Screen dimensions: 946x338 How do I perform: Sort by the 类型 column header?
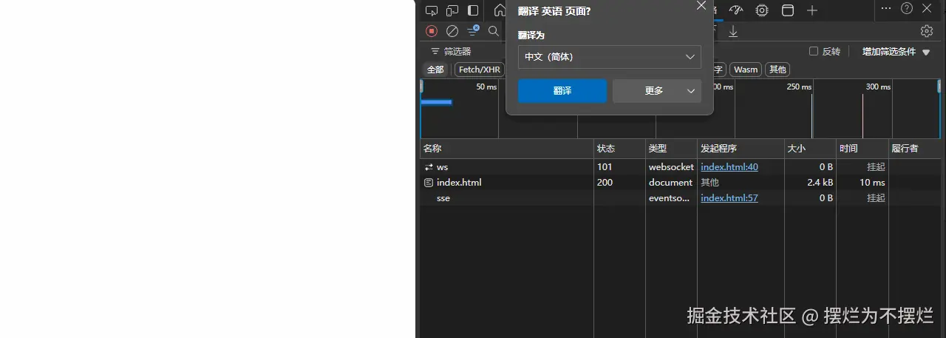[x=671, y=149]
